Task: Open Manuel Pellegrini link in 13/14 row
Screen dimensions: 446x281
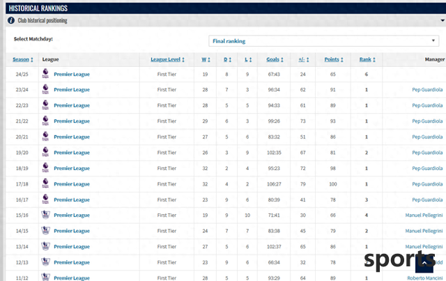Action: [424, 247]
